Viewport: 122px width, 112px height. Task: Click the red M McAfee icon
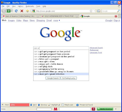pyautogui.click(x=56, y=109)
